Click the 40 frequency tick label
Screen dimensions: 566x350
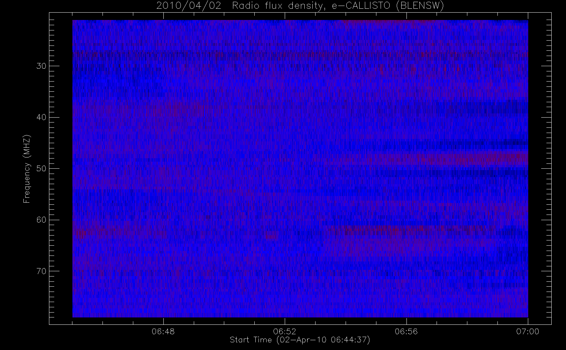pyautogui.click(x=41, y=117)
